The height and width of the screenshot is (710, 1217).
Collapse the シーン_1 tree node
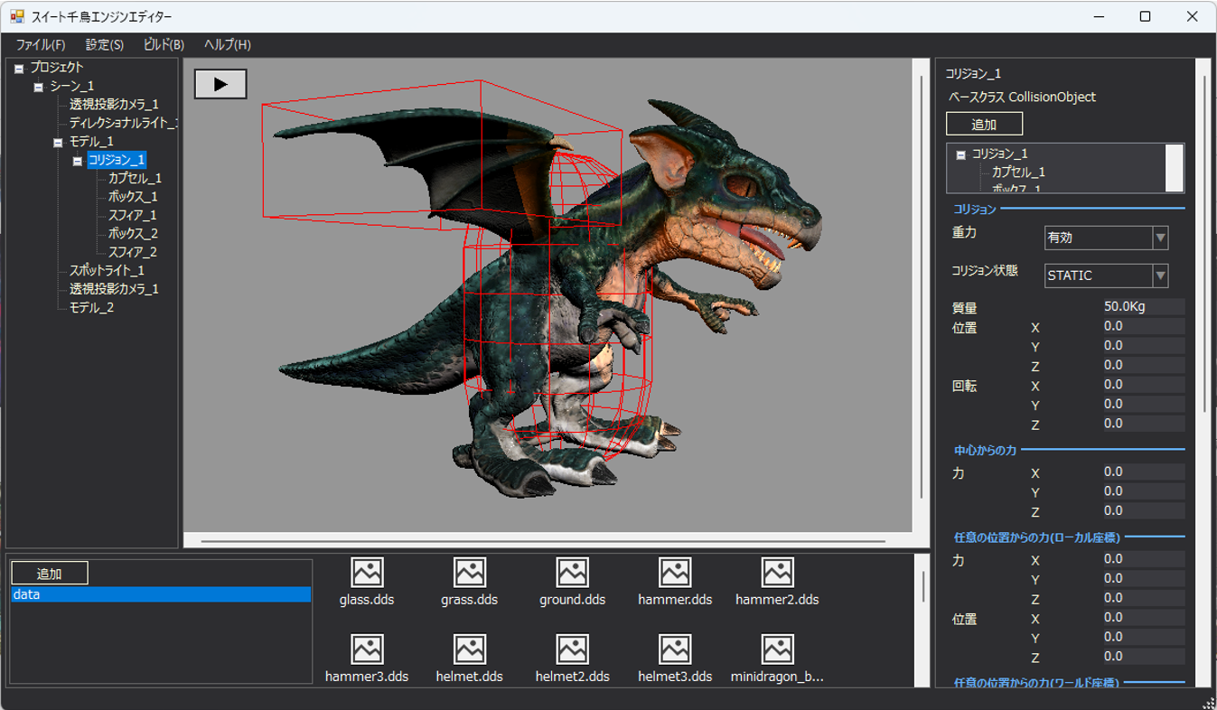(x=38, y=87)
